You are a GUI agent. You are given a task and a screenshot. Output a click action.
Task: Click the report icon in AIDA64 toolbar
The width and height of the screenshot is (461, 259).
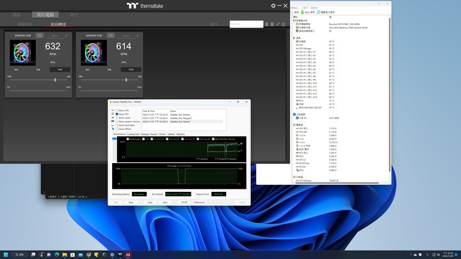pyautogui.click(x=296, y=12)
